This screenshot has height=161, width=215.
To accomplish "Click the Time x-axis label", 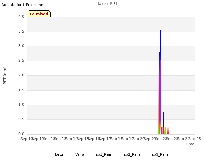I will [190, 144].
